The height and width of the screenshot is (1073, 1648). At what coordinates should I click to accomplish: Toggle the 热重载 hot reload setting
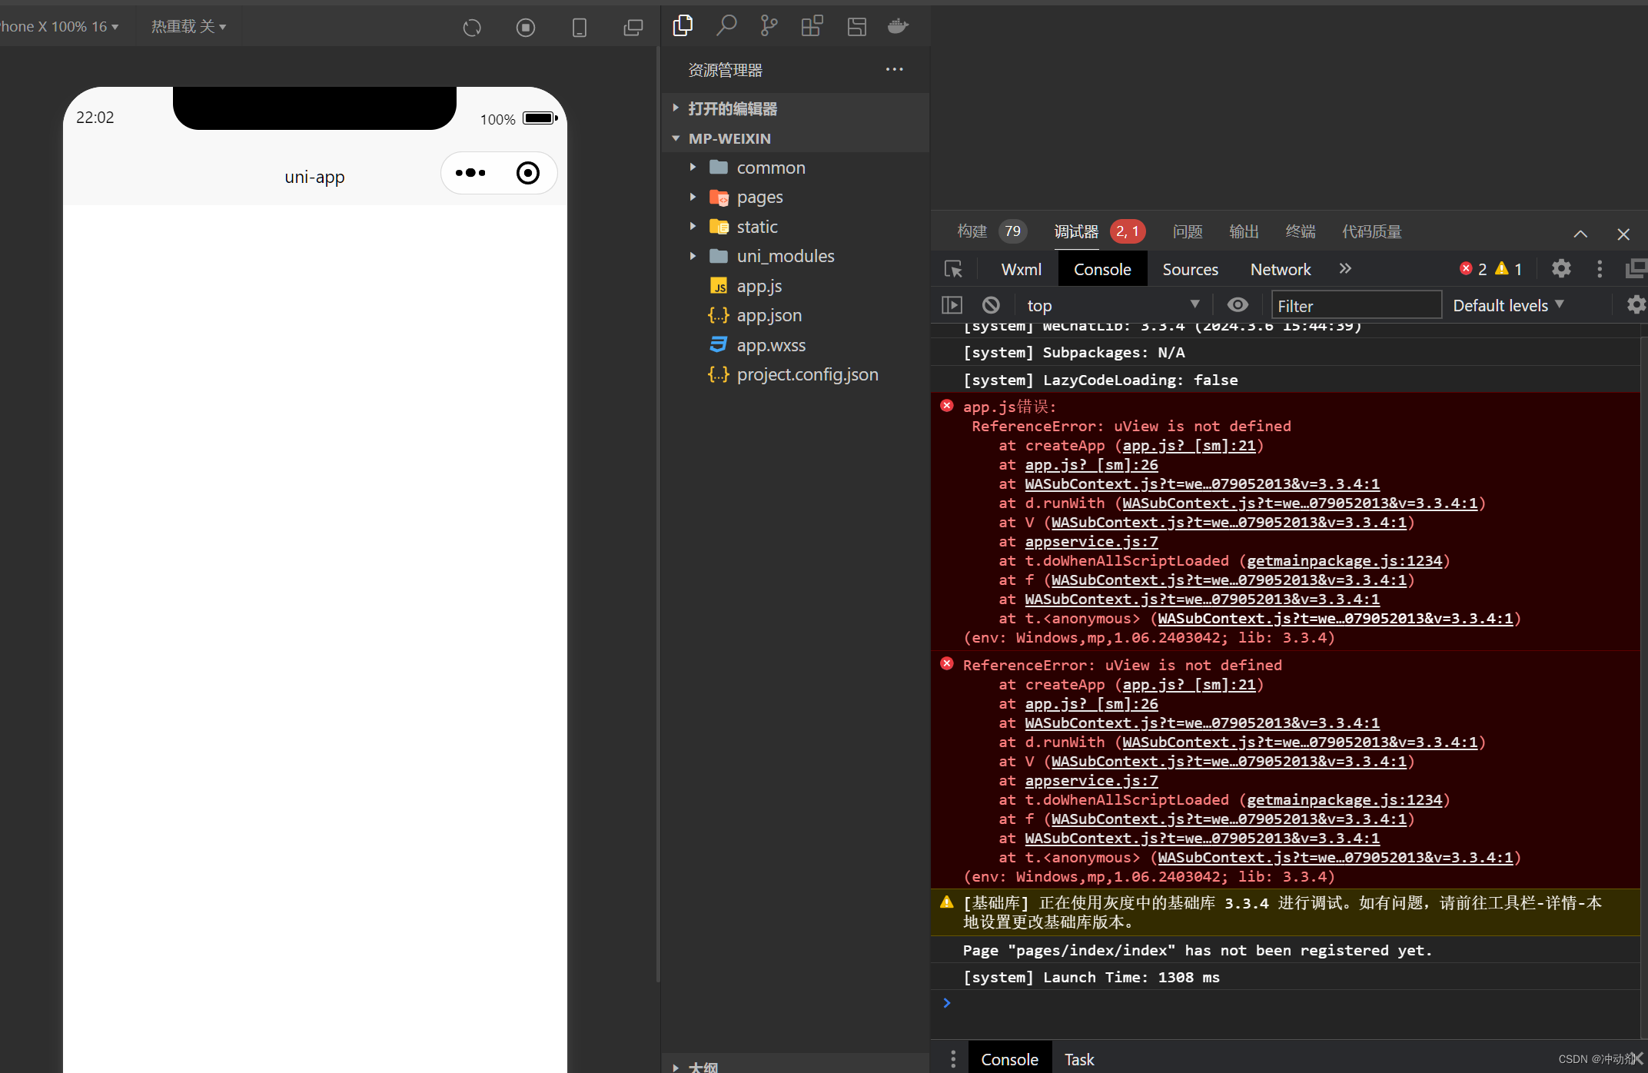(188, 25)
